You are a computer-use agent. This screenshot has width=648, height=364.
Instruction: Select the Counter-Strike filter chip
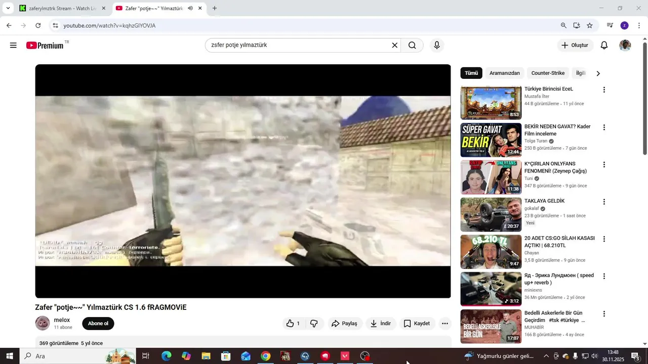click(548, 73)
